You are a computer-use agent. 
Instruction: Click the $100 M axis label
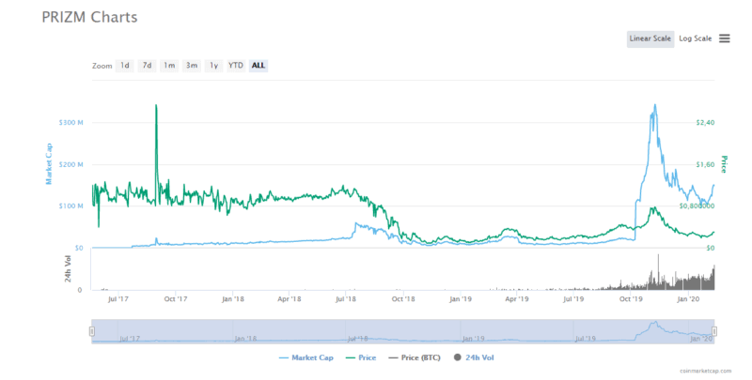click(71, 206)
